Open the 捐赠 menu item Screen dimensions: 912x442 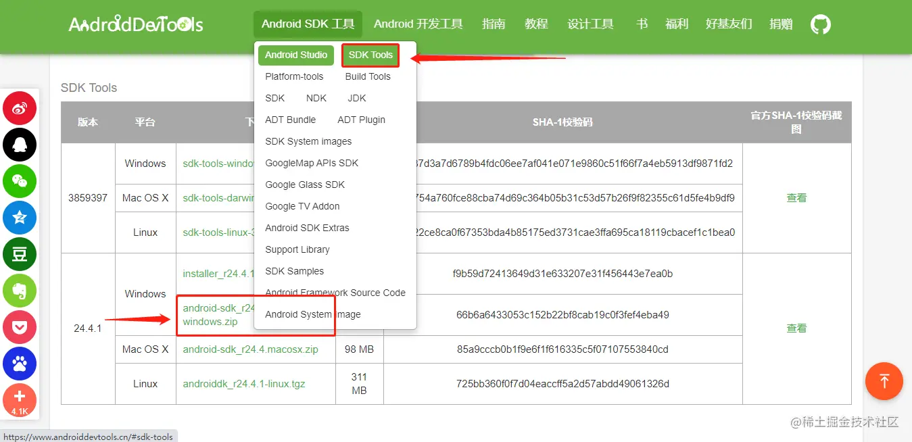pos(781,24)
